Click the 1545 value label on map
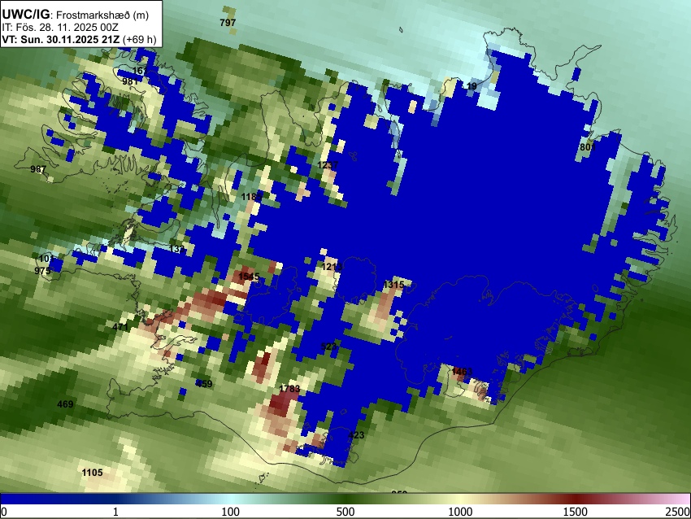The height and width of the screenshot is (519, 691). [x=249, y=277]
